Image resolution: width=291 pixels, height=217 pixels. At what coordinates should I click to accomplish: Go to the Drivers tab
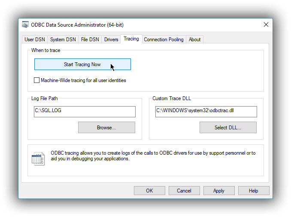tap(111, 40)
